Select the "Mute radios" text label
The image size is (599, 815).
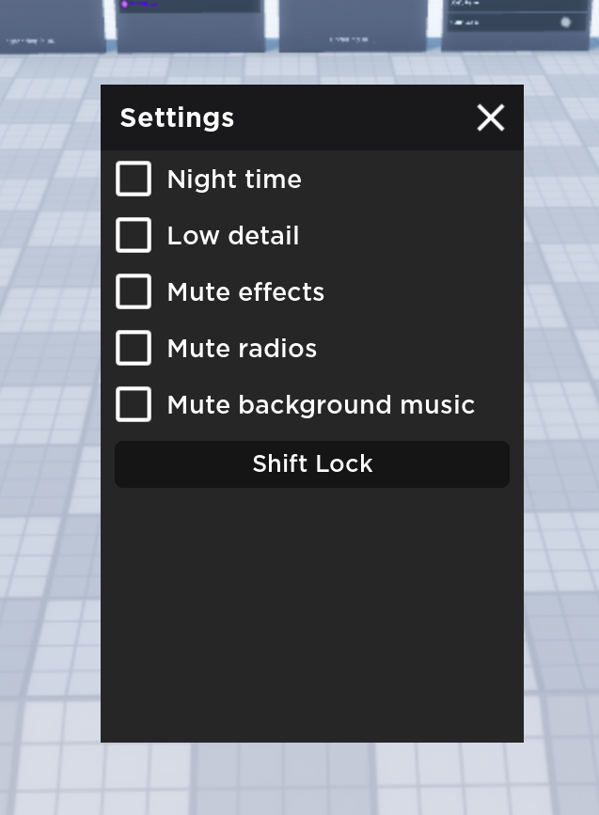click(x=242, y=349)
